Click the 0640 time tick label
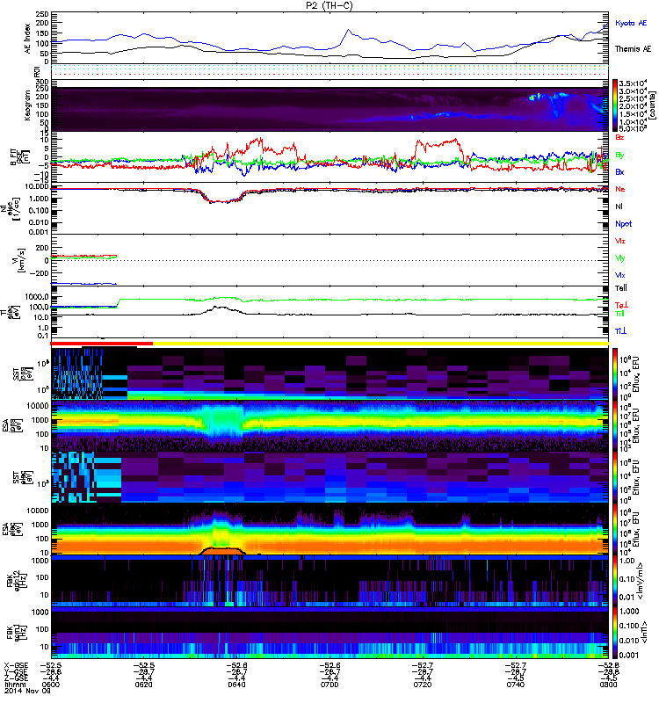 click(x=236, y=685)
